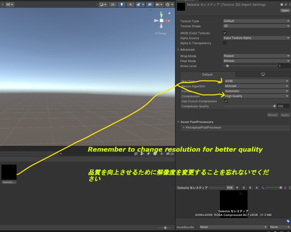Show RGB channels in preview
The width and height of the screenshot is (291, 232).
pos(230,188)
